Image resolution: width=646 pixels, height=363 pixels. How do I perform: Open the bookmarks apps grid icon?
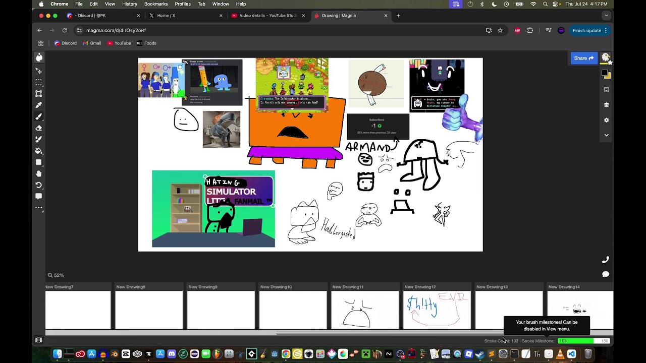pos(41,43)
